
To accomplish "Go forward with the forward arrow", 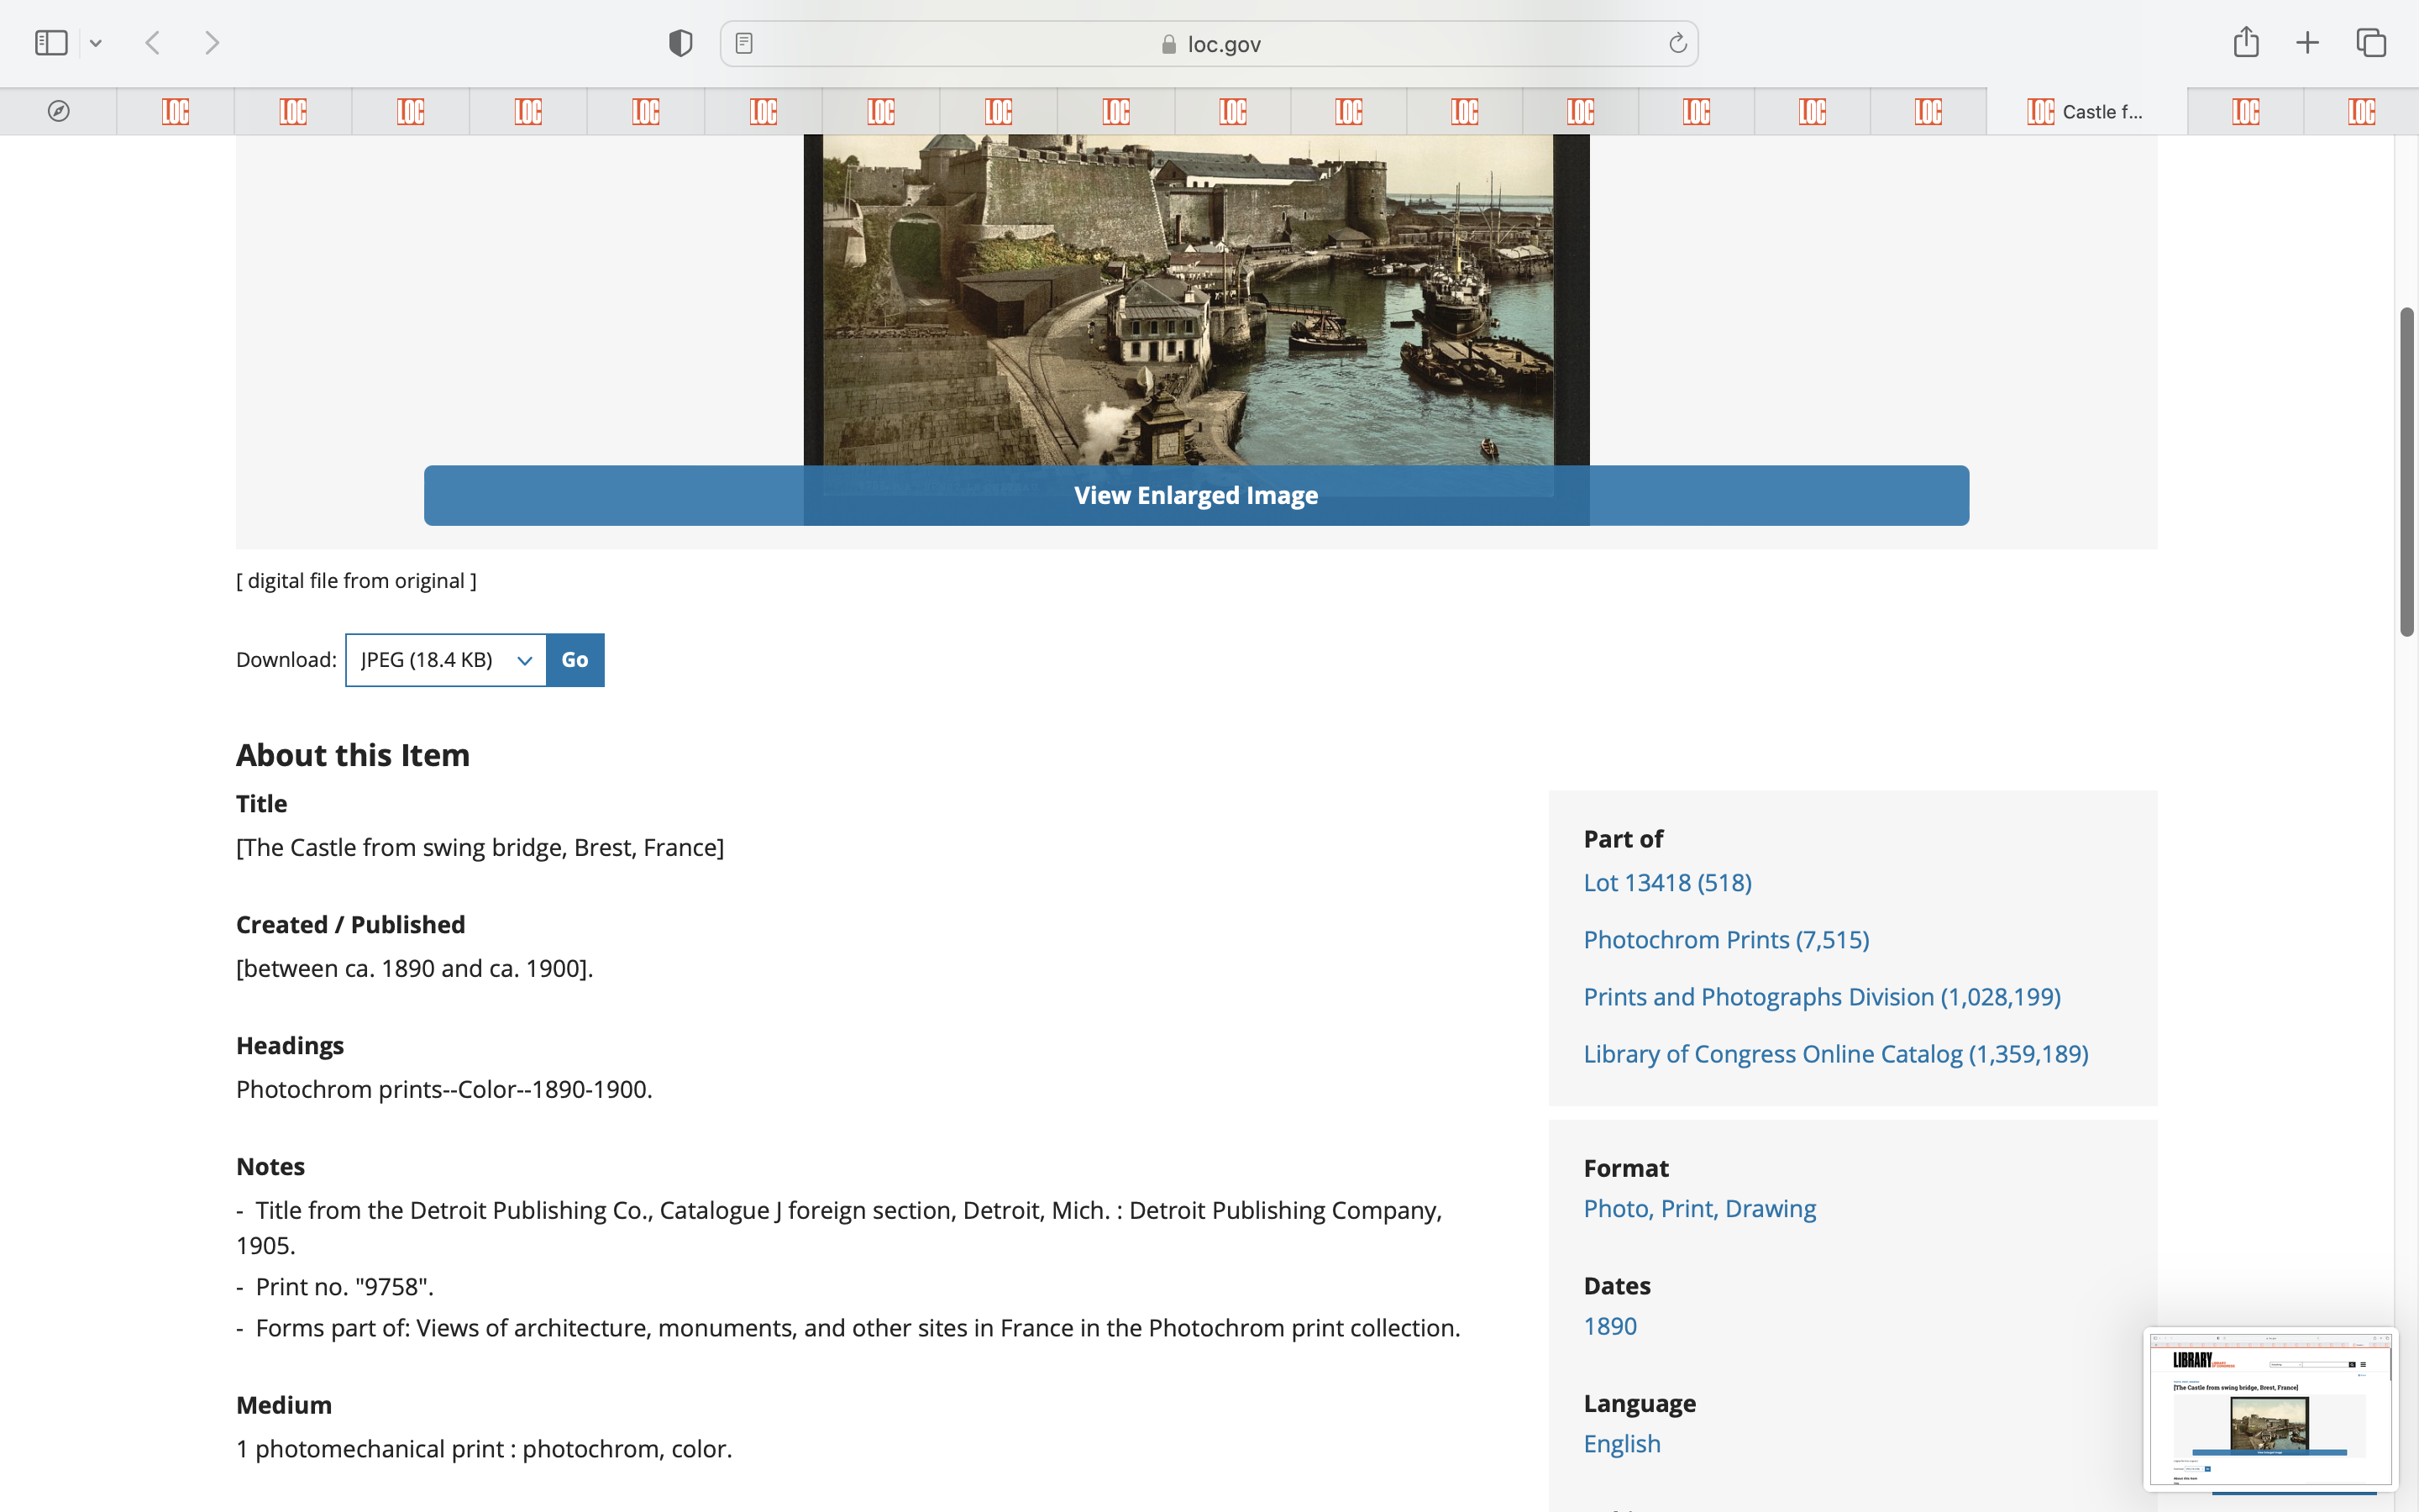I will point(212,43).
